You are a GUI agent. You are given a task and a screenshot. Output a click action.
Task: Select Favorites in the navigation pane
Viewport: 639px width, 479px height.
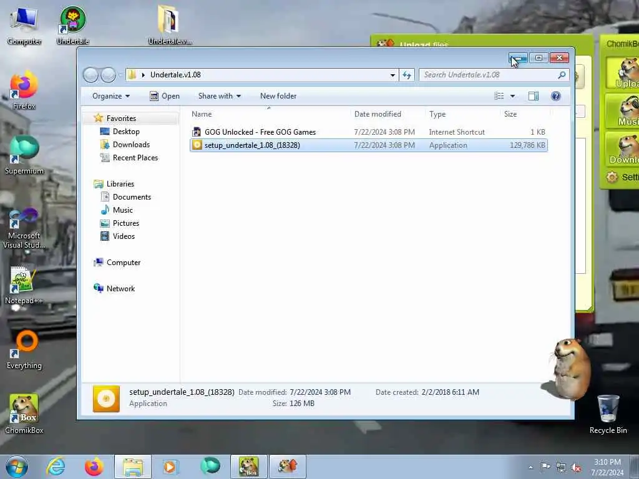(x=121, y=118)
